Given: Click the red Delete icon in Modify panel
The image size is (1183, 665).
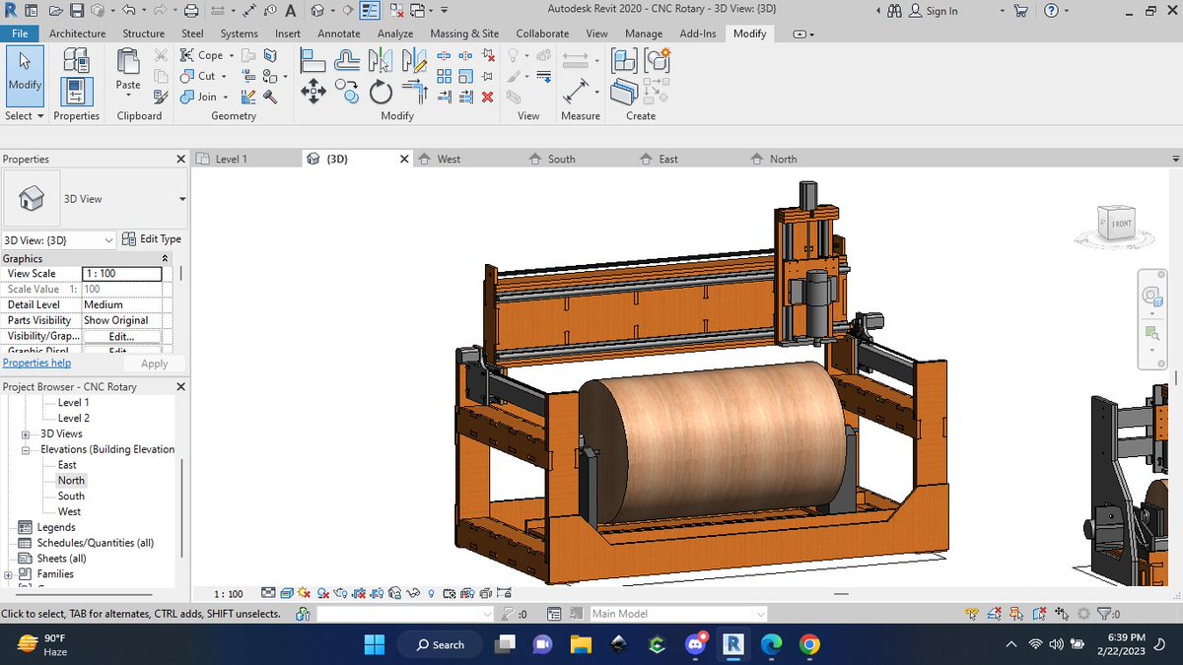Looking at the screenshot, I should (487, 97).
